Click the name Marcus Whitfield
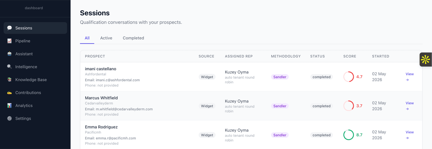This screenshot has width=432, height=149. coord(101,98)
